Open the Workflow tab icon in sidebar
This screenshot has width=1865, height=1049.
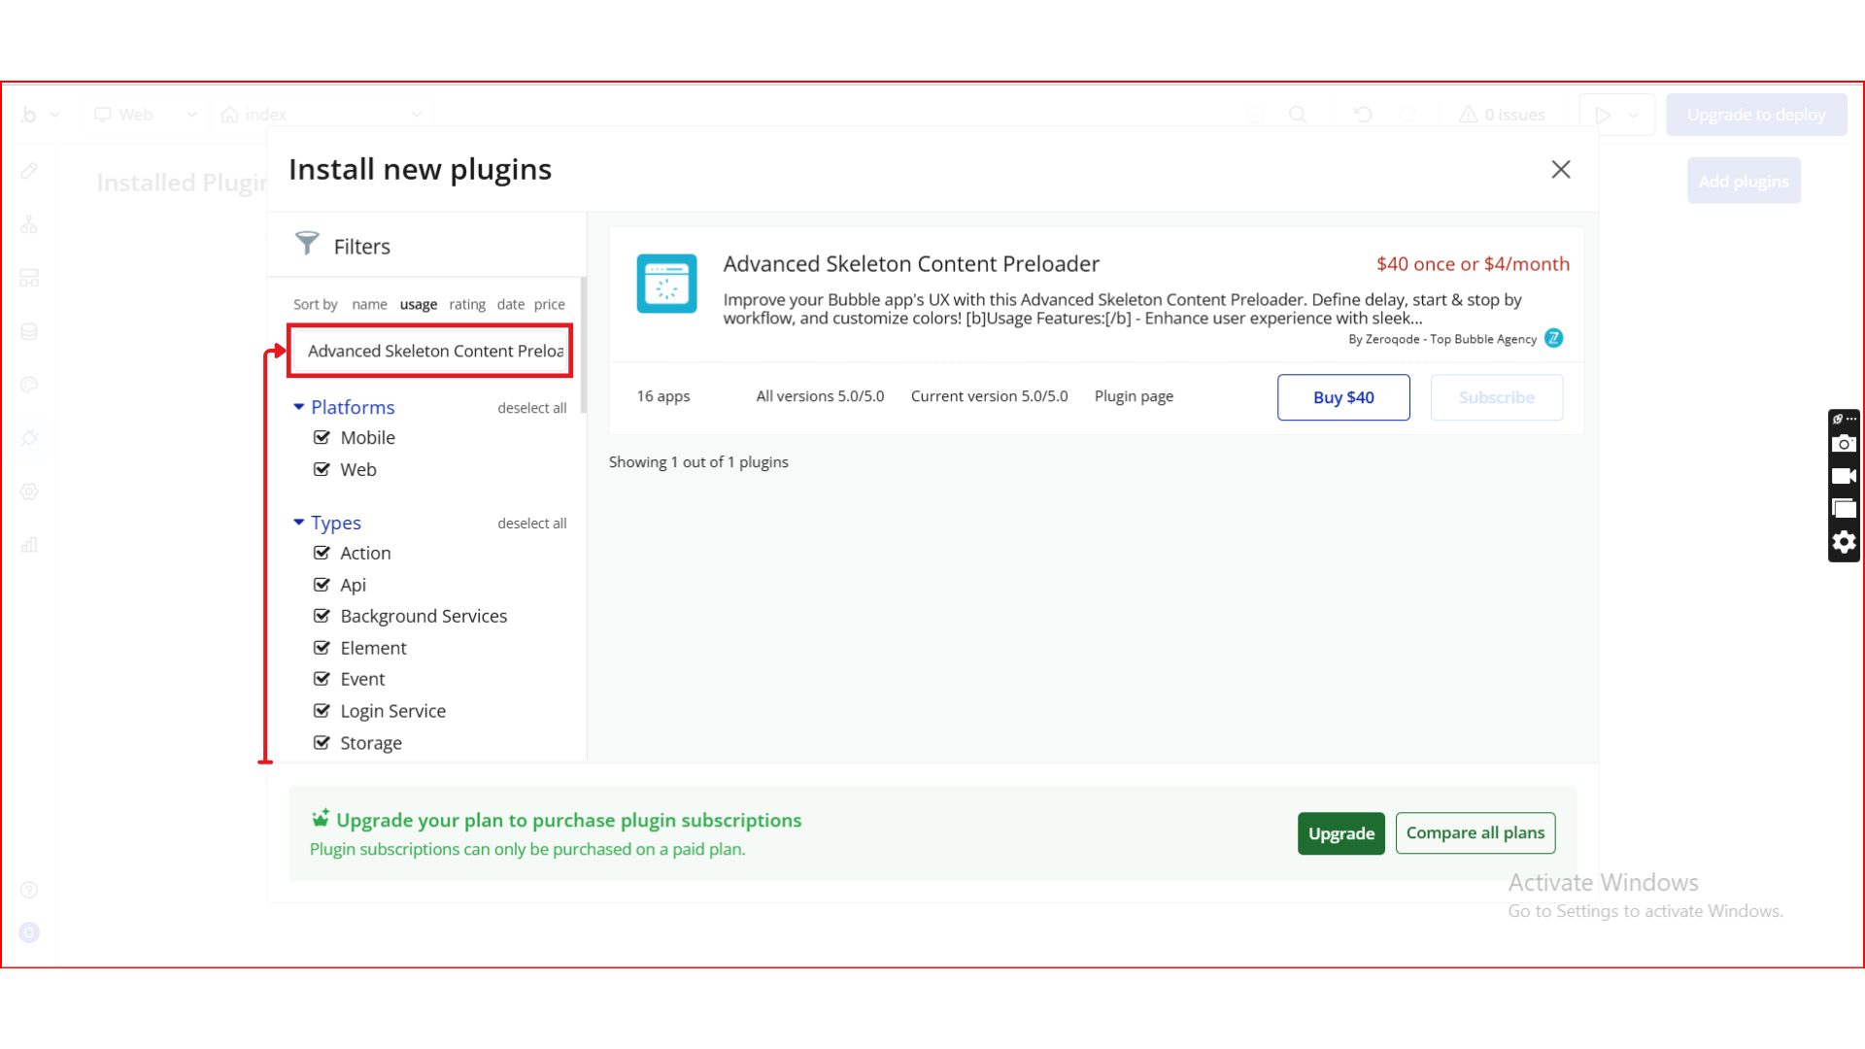point(29,224)
